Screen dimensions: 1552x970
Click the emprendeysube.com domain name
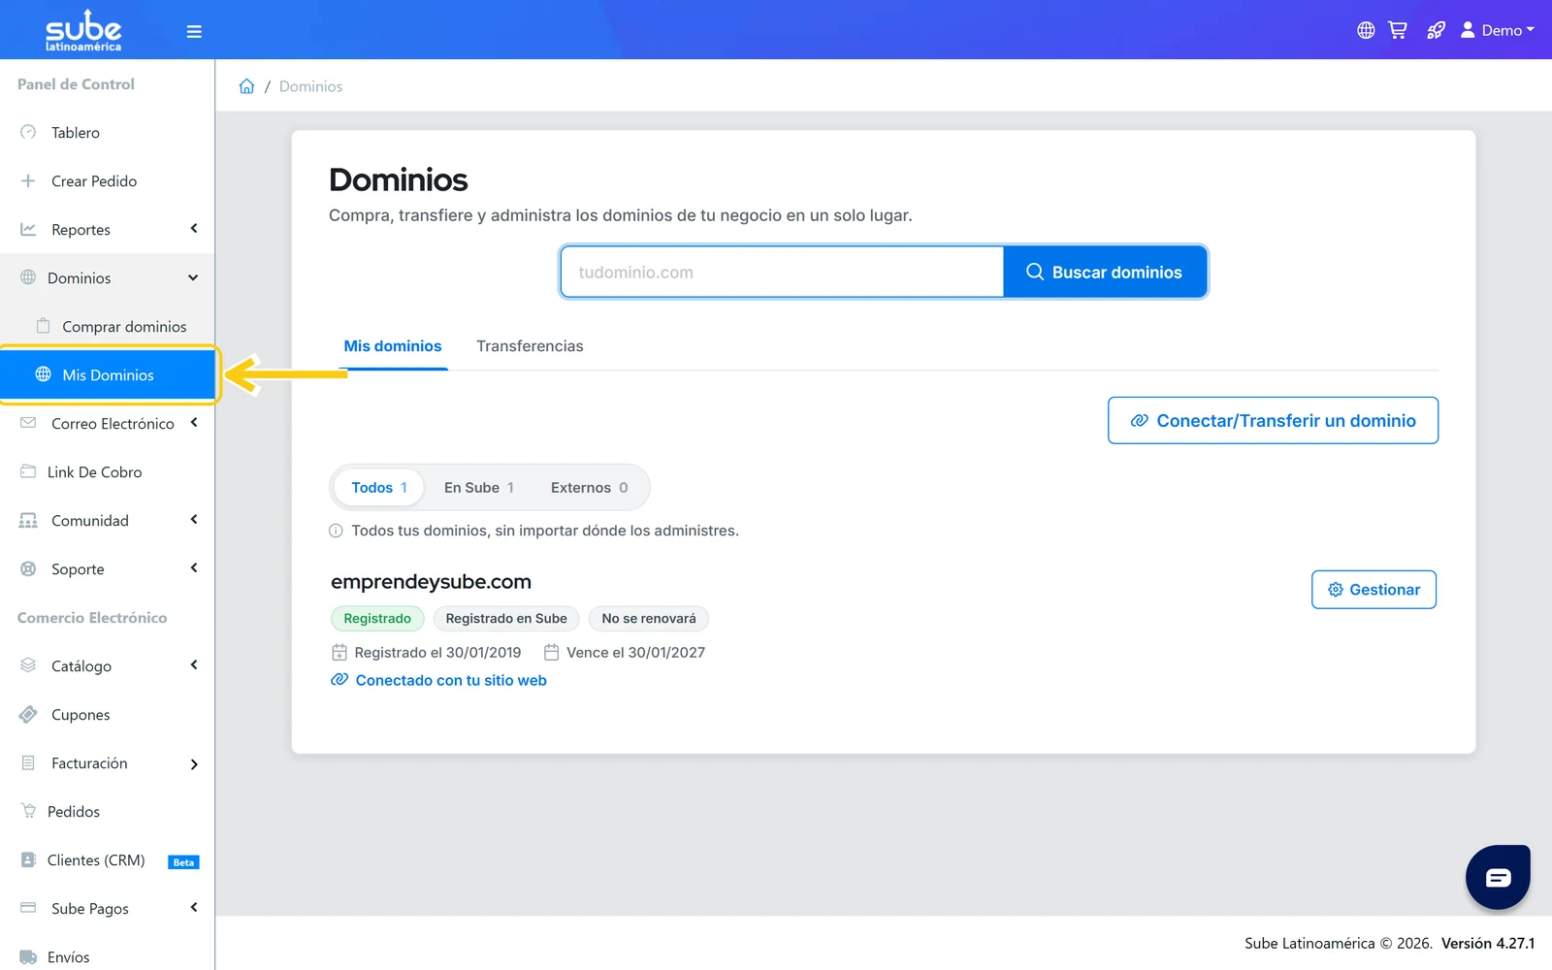(x=431, y=582)
